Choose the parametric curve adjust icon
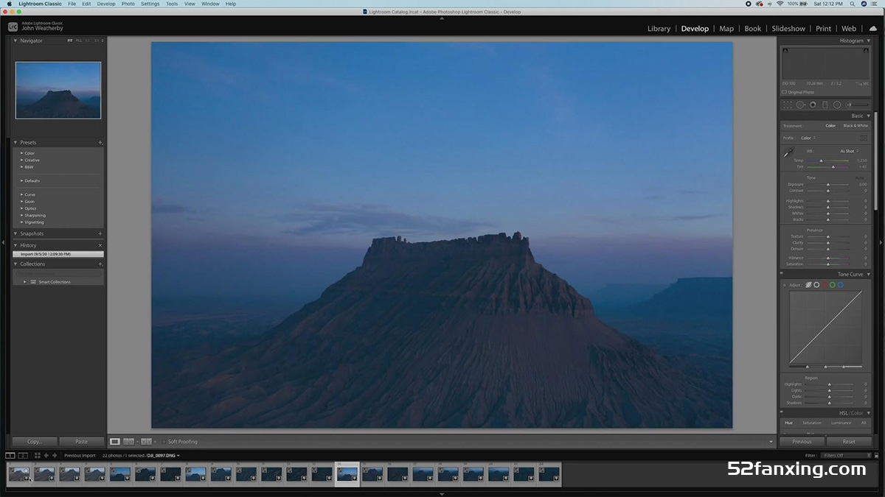Viewport: 885px width, 497px height. (x=808, y=284)
